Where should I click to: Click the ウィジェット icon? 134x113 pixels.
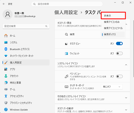click(x=66, y=54)
